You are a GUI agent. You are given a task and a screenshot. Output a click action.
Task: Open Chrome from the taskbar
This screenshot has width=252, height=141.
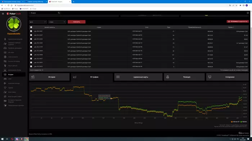coord(27,139)
